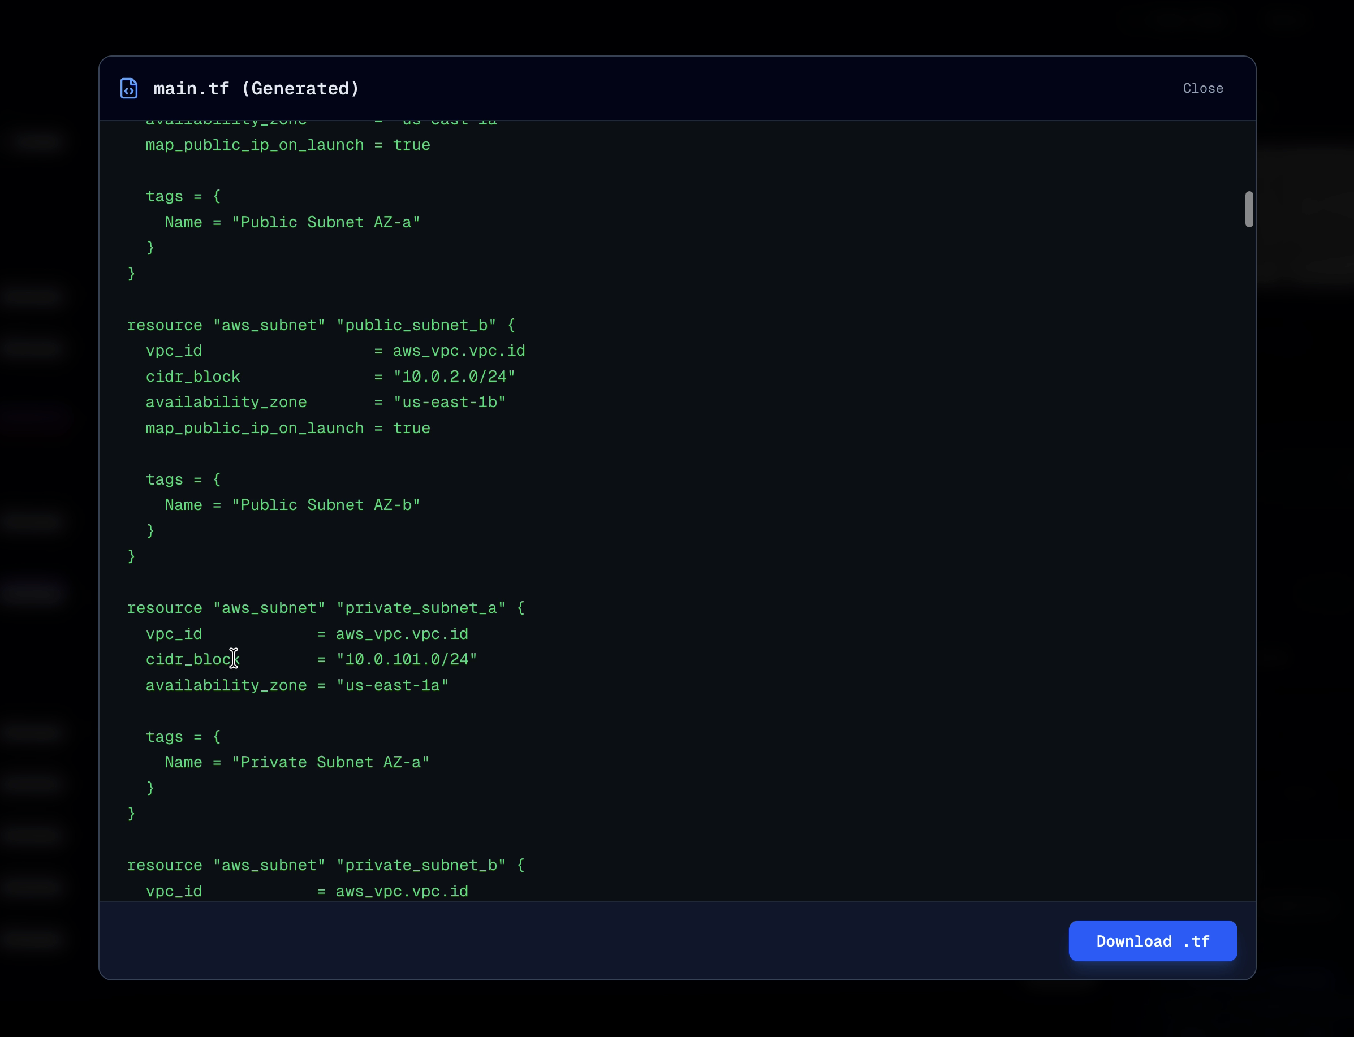Screen dimensions: 1354x1037
Task: Click the "10.0.101.0/24" cidr block value
Action: [x=406, y=659]
